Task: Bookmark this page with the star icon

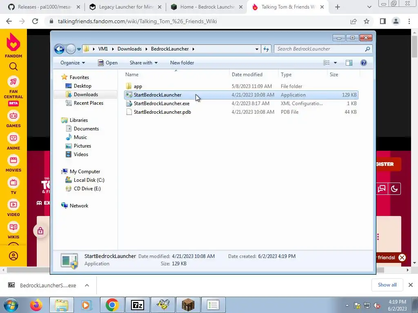Action: point(367,21)
